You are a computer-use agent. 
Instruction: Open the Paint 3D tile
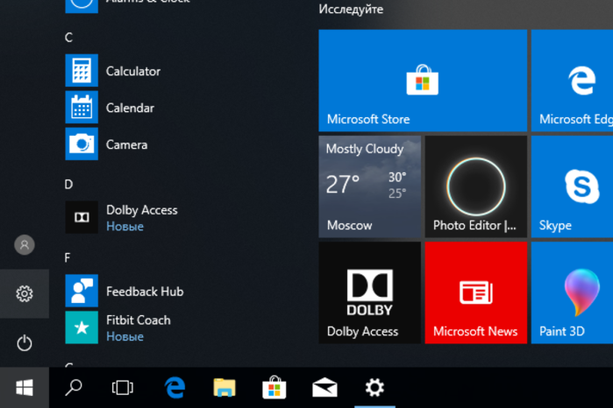(x=572, y=292)
